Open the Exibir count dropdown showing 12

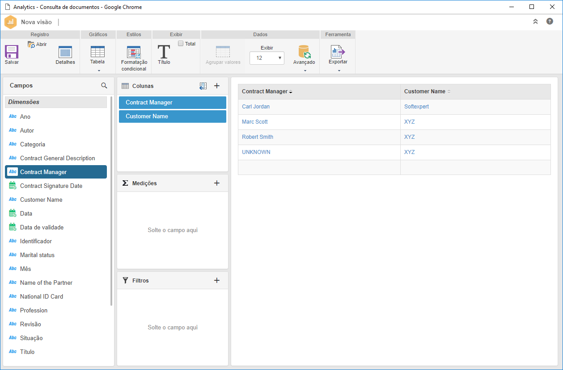click(267, 58)
